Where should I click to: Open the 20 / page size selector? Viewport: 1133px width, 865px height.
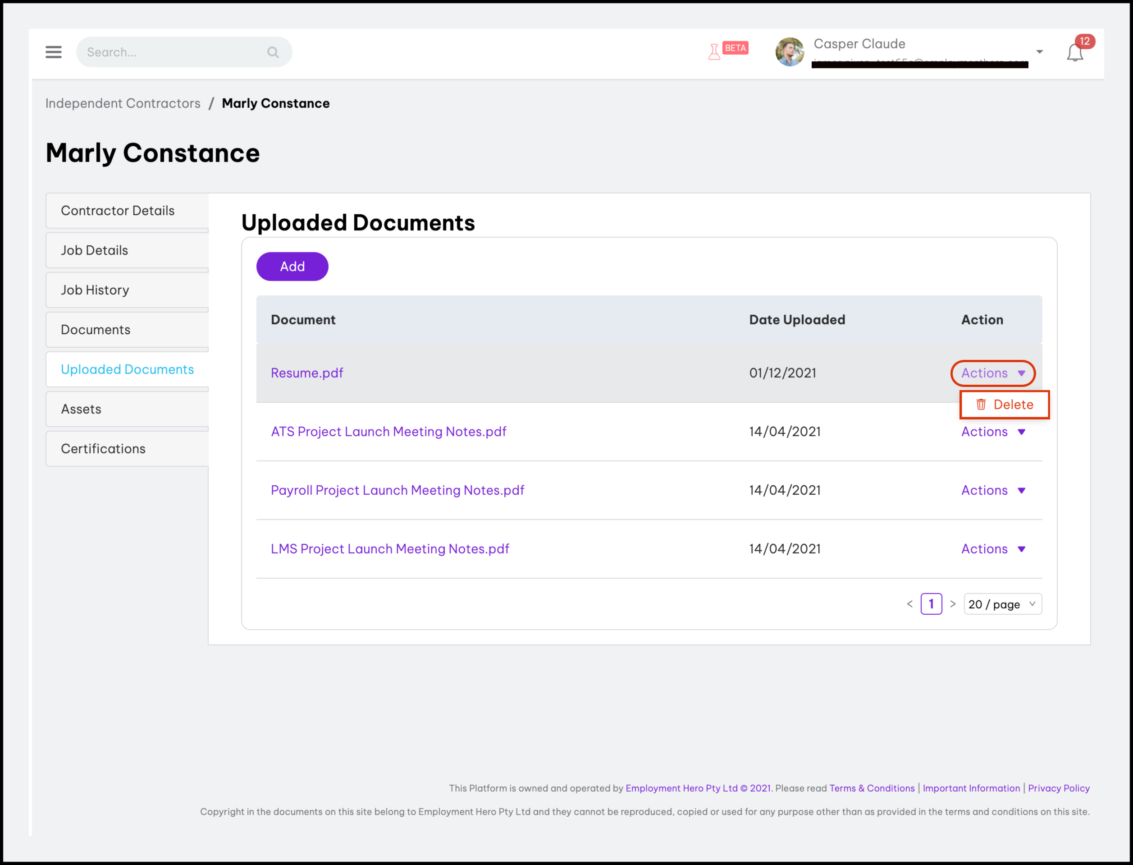[1002, 604]
